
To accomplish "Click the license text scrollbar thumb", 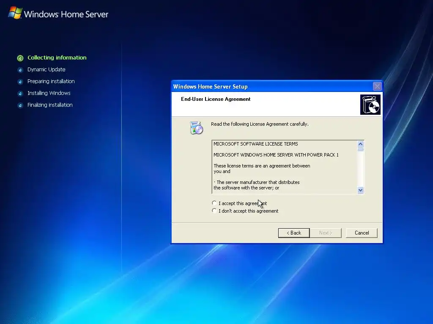I will point(360,149).
